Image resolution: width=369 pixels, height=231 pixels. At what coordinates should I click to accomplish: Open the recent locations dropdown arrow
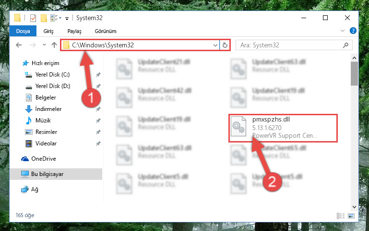[44, 45]
